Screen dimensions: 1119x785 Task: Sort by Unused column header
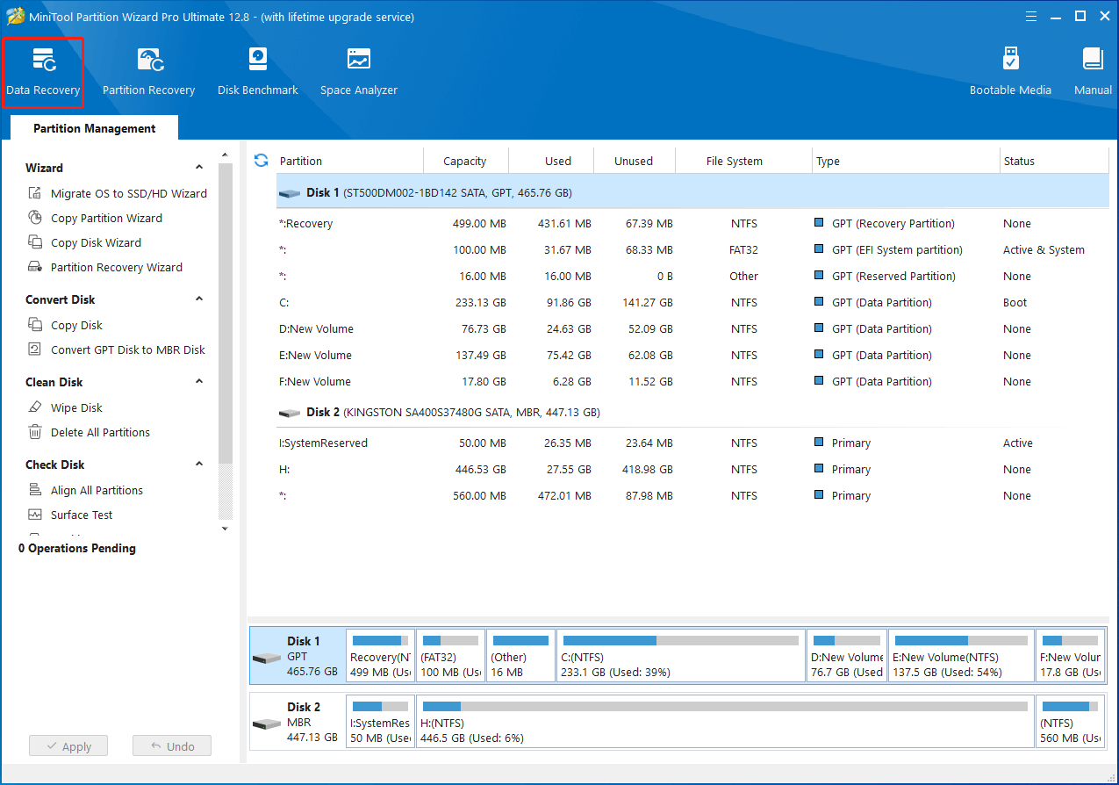click(634, 161)
